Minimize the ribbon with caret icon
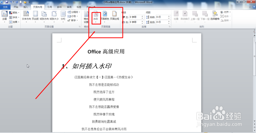This screenshot has width=256, height=133. (250, 7)
